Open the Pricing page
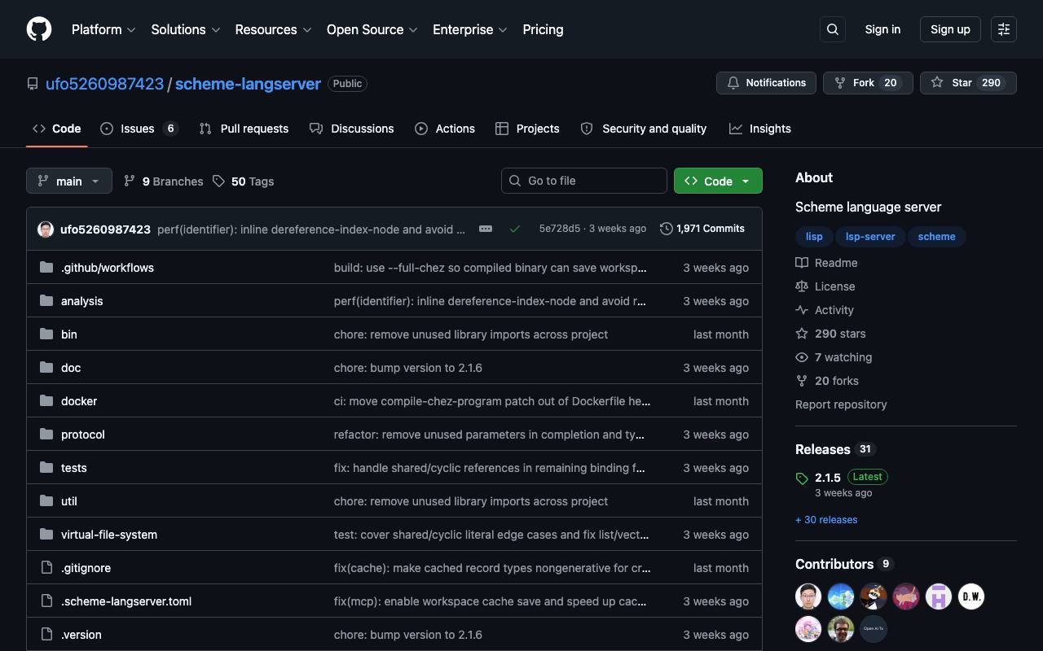The width and height of the screenshot is (1043, 651). 543,29
